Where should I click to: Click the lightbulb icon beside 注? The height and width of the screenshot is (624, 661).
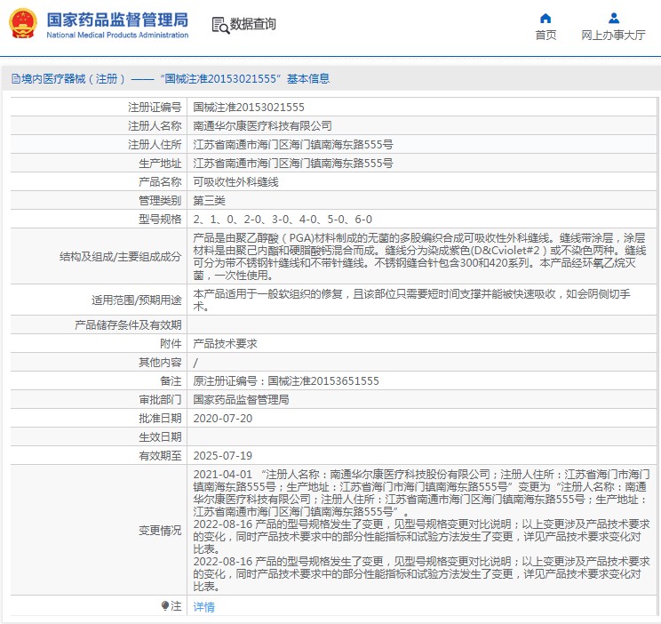[x=165, y=606]
